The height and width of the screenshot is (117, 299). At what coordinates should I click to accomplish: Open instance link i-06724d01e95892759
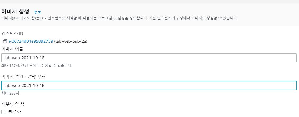pos(31,41)
